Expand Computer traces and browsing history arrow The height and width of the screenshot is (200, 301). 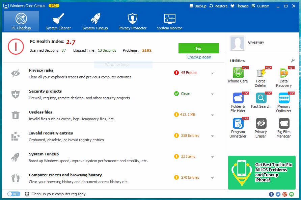pos(213,178)
